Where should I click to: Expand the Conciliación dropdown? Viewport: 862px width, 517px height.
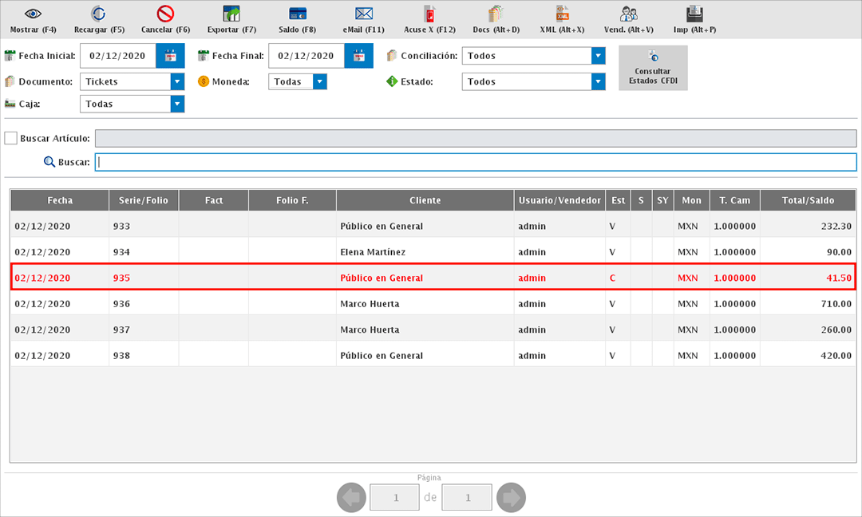598,56
